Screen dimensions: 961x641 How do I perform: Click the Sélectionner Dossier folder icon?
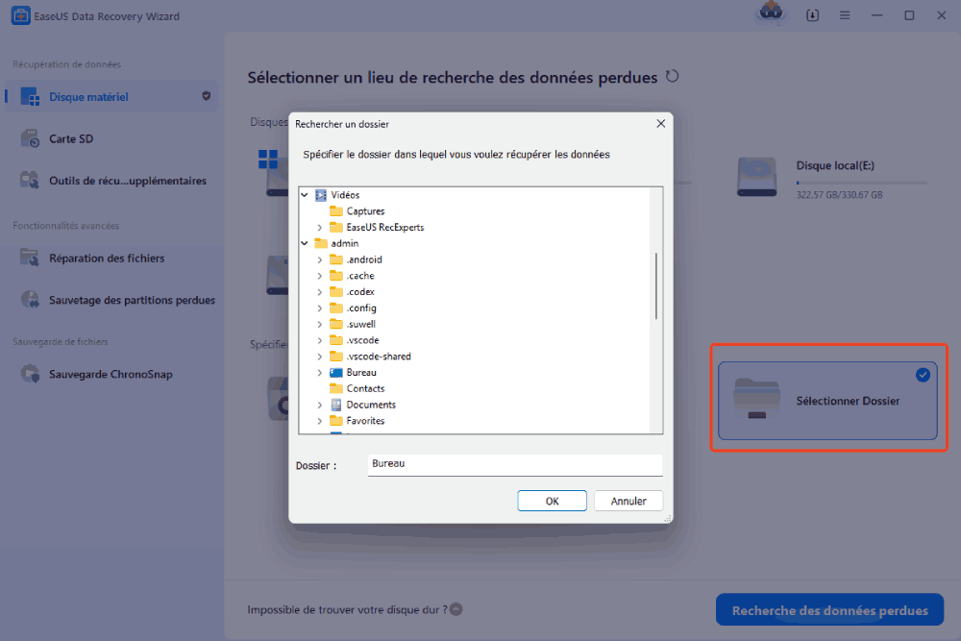[757, 398]
